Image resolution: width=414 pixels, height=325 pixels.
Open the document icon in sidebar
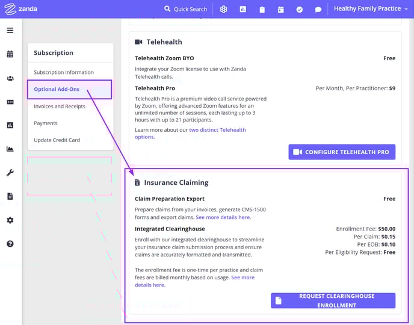(x=10, y=196)
